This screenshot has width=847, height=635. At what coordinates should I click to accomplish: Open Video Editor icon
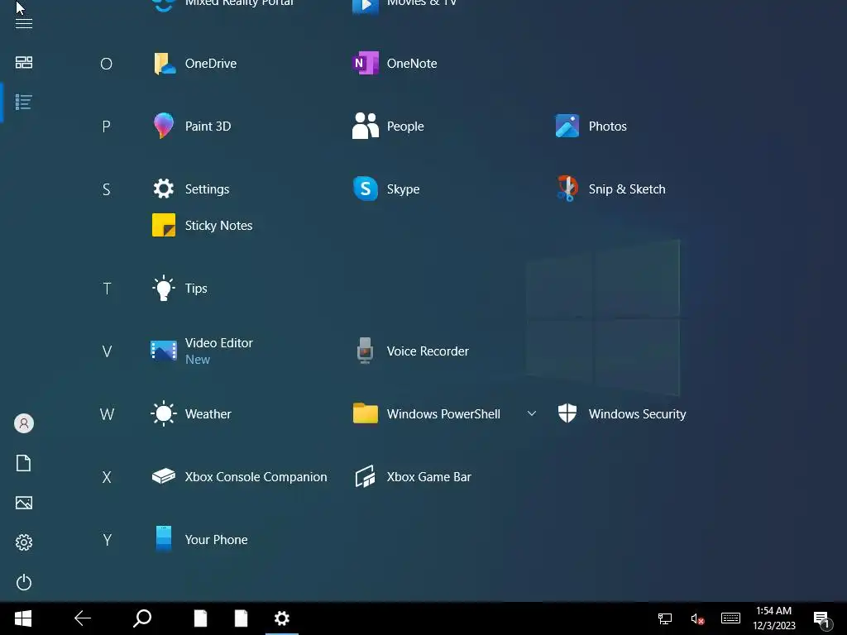(x=164, y=351)
